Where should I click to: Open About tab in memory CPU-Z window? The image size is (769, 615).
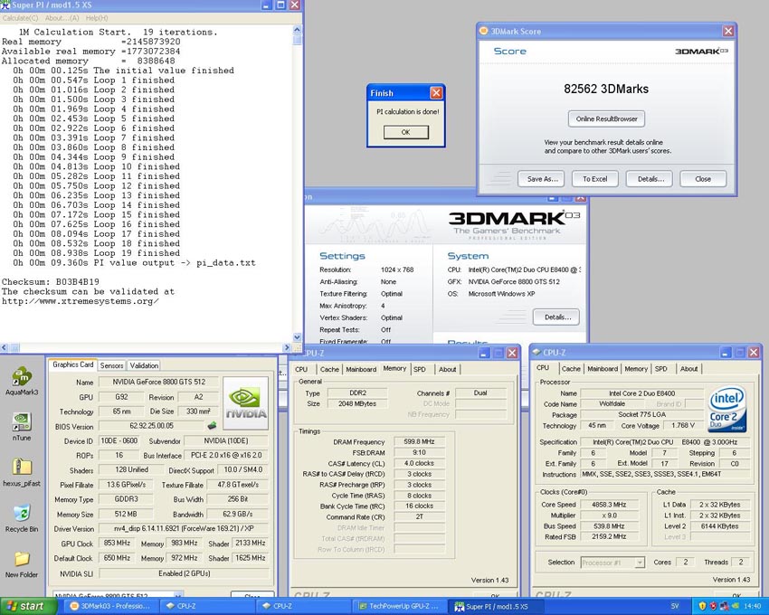tap(447, 369)
